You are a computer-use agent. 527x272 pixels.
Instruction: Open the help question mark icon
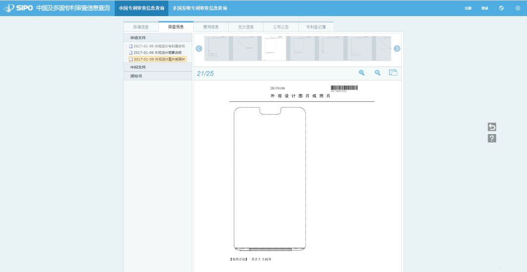[492, 138]
